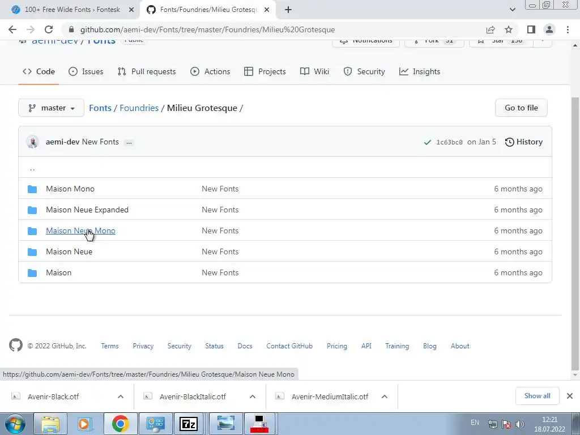The image size is (580, 435).
Task: Open downloaded Avenir-Black.otf file
Action: 53,396
